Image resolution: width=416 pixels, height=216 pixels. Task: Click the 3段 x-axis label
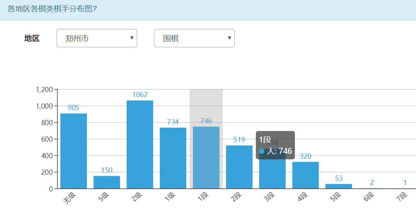(x=269, y=198)
